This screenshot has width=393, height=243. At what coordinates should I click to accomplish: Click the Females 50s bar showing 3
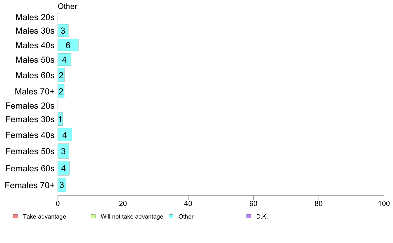(x=63, y=151)
